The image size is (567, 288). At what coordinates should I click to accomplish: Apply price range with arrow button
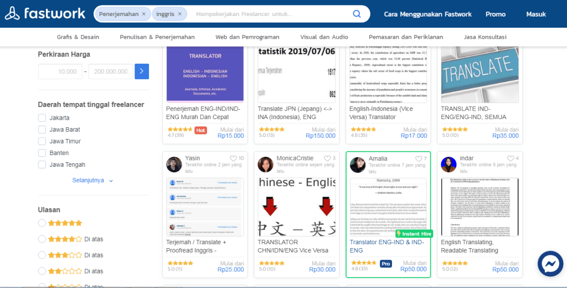click(142, 71)
